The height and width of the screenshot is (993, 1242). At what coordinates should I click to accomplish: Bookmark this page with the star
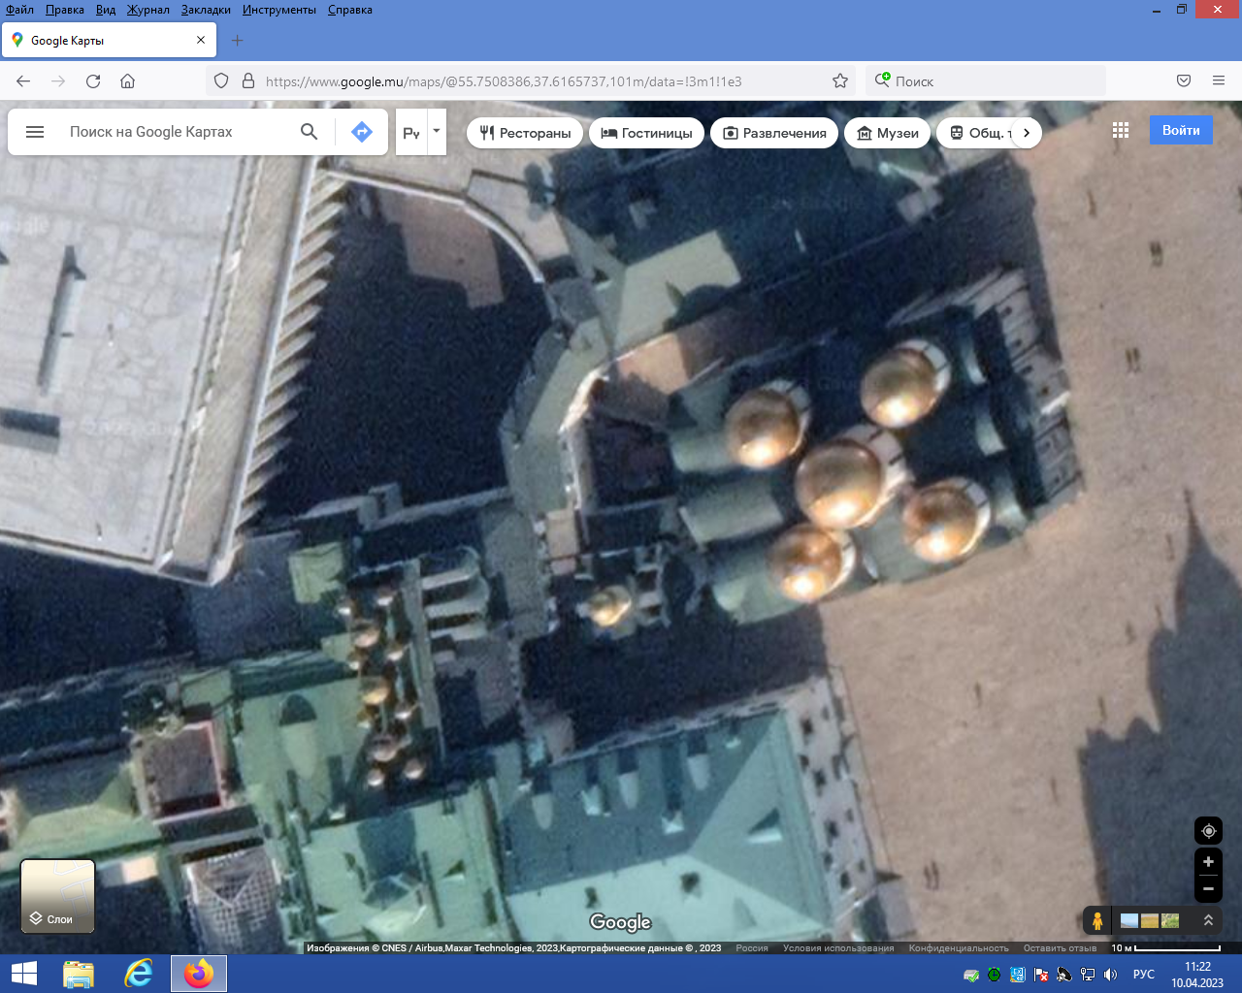point(840,81)
